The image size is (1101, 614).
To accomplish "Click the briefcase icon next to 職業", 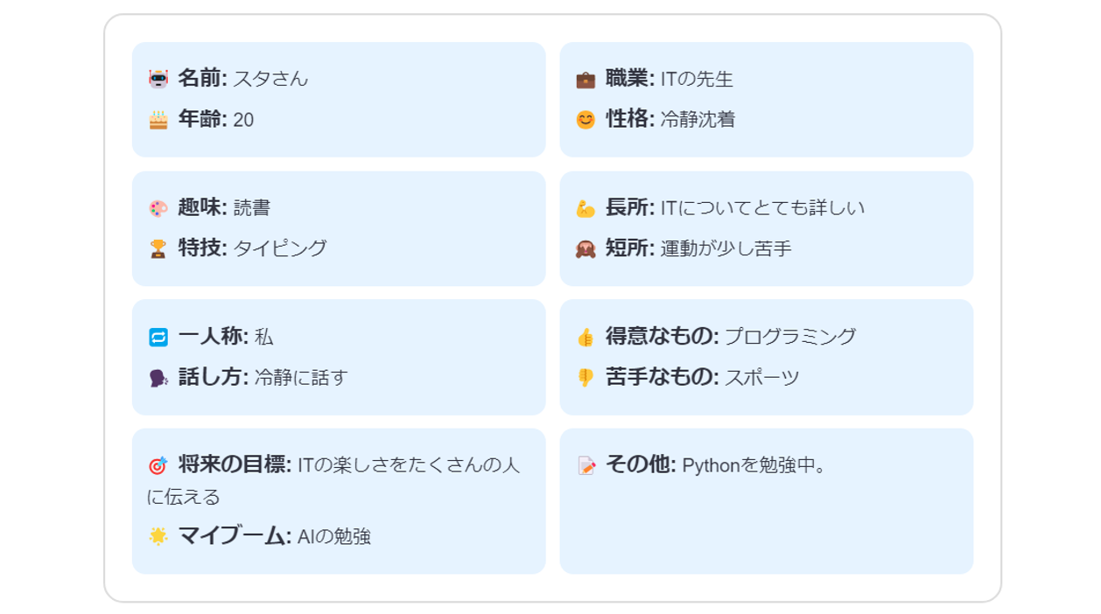I will pyautogui.click(x=586, y=80).
